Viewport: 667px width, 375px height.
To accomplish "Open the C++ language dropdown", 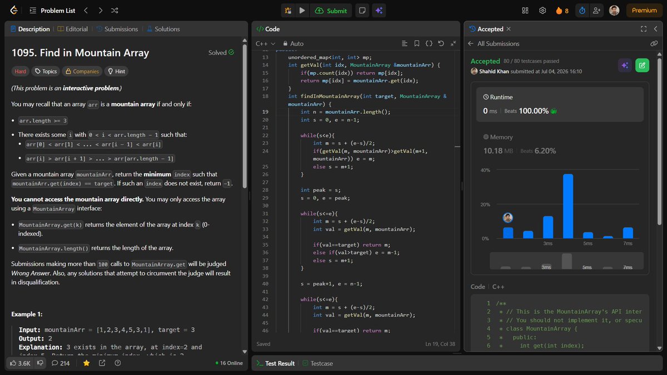I will click(x=265, y=43).
